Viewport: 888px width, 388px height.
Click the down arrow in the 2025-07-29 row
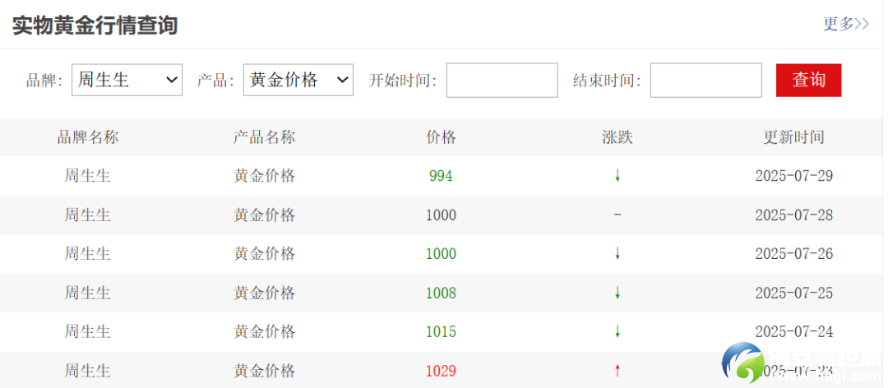pyautogui.click(x=617, y=176)
